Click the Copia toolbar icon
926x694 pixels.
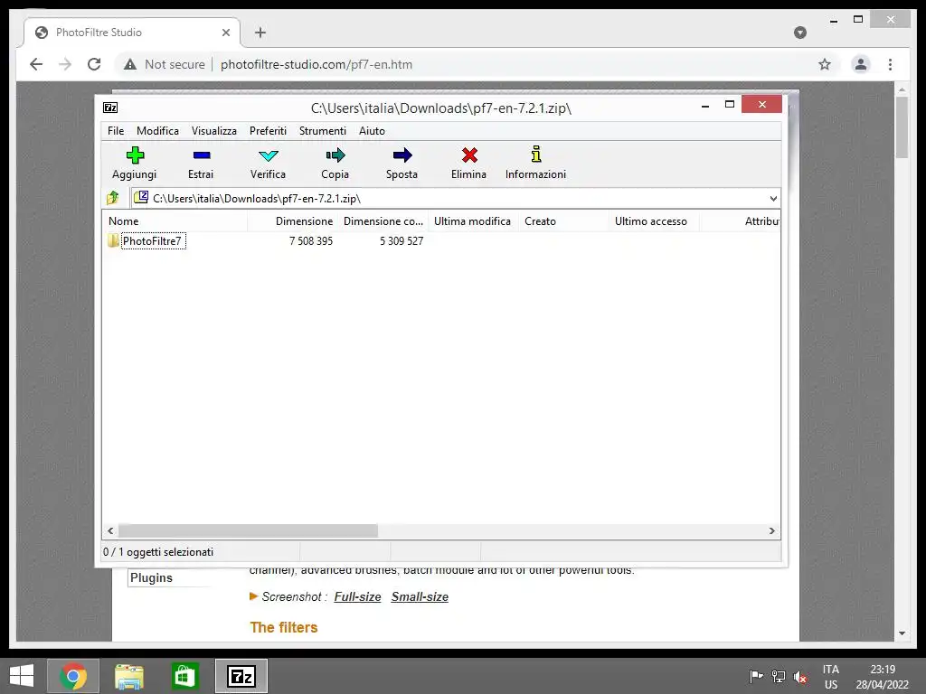click(x=335, y=155)
